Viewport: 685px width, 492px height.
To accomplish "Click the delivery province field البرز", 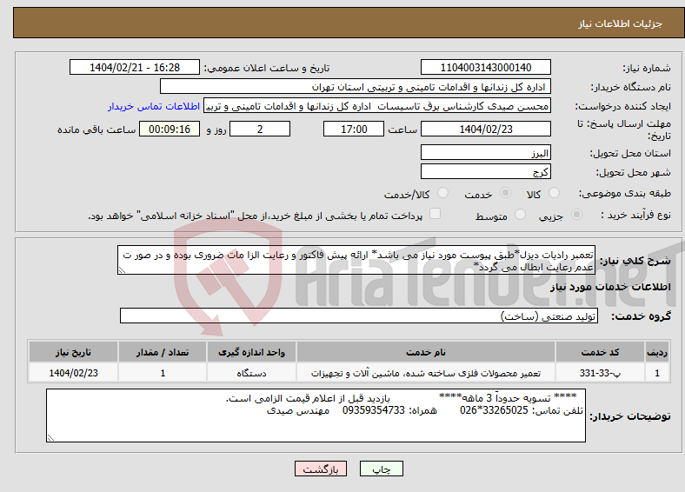I will 486,152.
